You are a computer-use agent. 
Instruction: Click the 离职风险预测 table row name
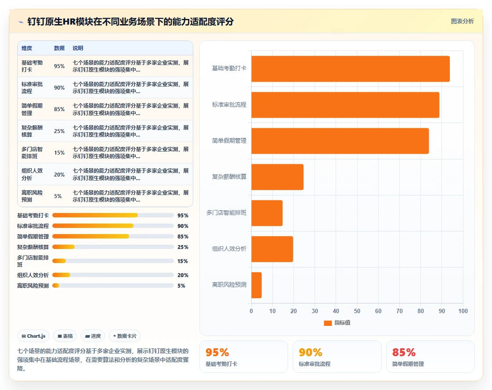[x=32, y=196]
